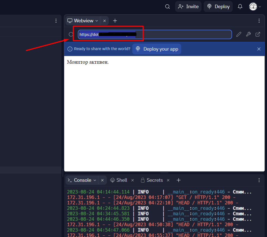Open webview in a new browser tab

pos(257,34)
